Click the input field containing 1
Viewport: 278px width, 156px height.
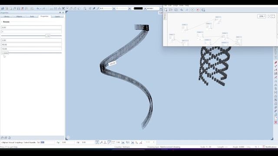pyautogui.click(x=31, y=32)
